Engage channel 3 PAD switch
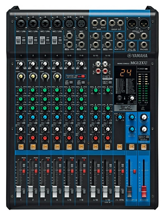Viewport: 164px width, 212px height. (42, 40)
